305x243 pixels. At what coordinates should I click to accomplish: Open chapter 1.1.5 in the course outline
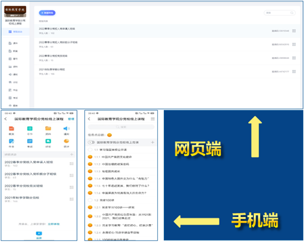121,186
